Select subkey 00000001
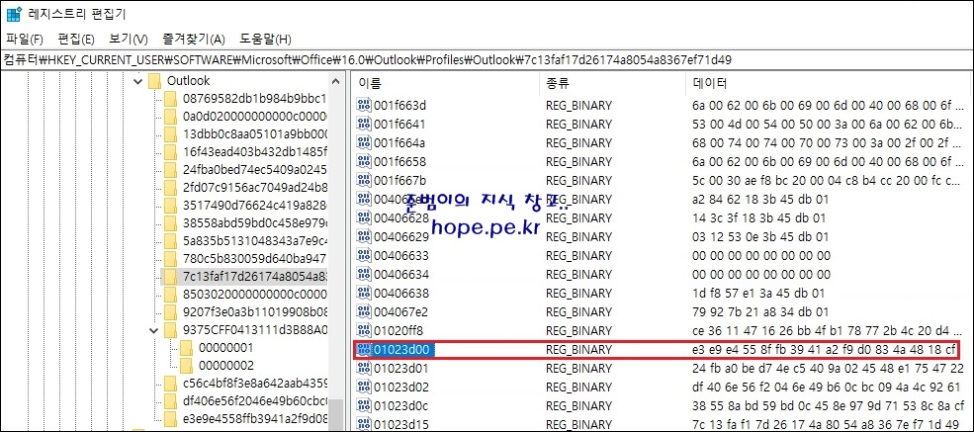 point(225,348)
